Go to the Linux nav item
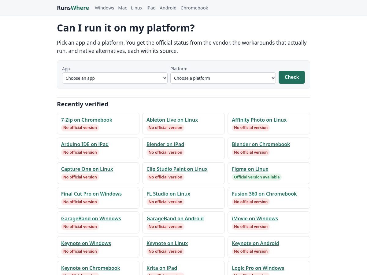 [x=137, y=8]
